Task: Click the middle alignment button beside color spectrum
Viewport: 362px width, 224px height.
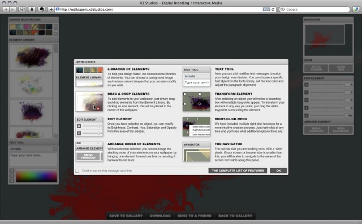Action: pyautogui.click(x=12, y=175)
